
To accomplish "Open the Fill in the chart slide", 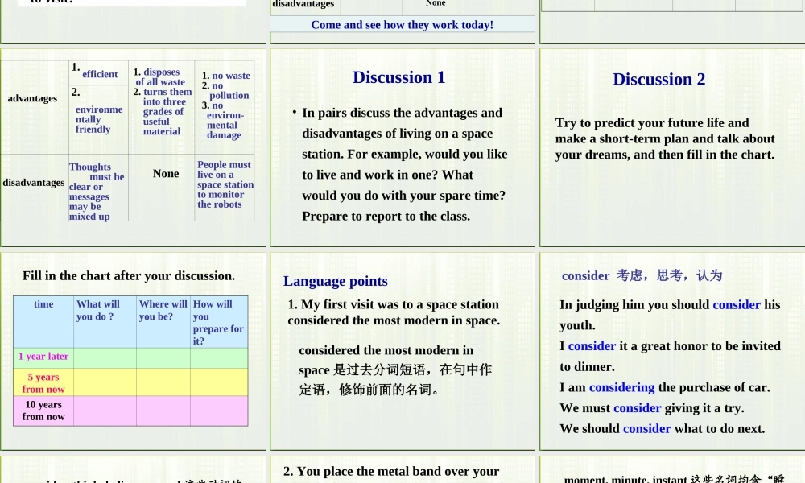I will 133,352.
